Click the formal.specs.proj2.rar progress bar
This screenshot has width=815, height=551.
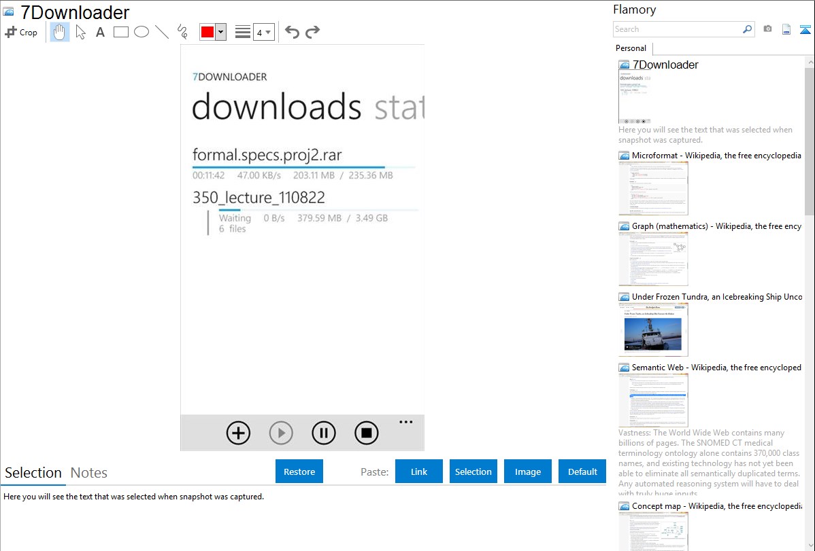coord(304,167)
